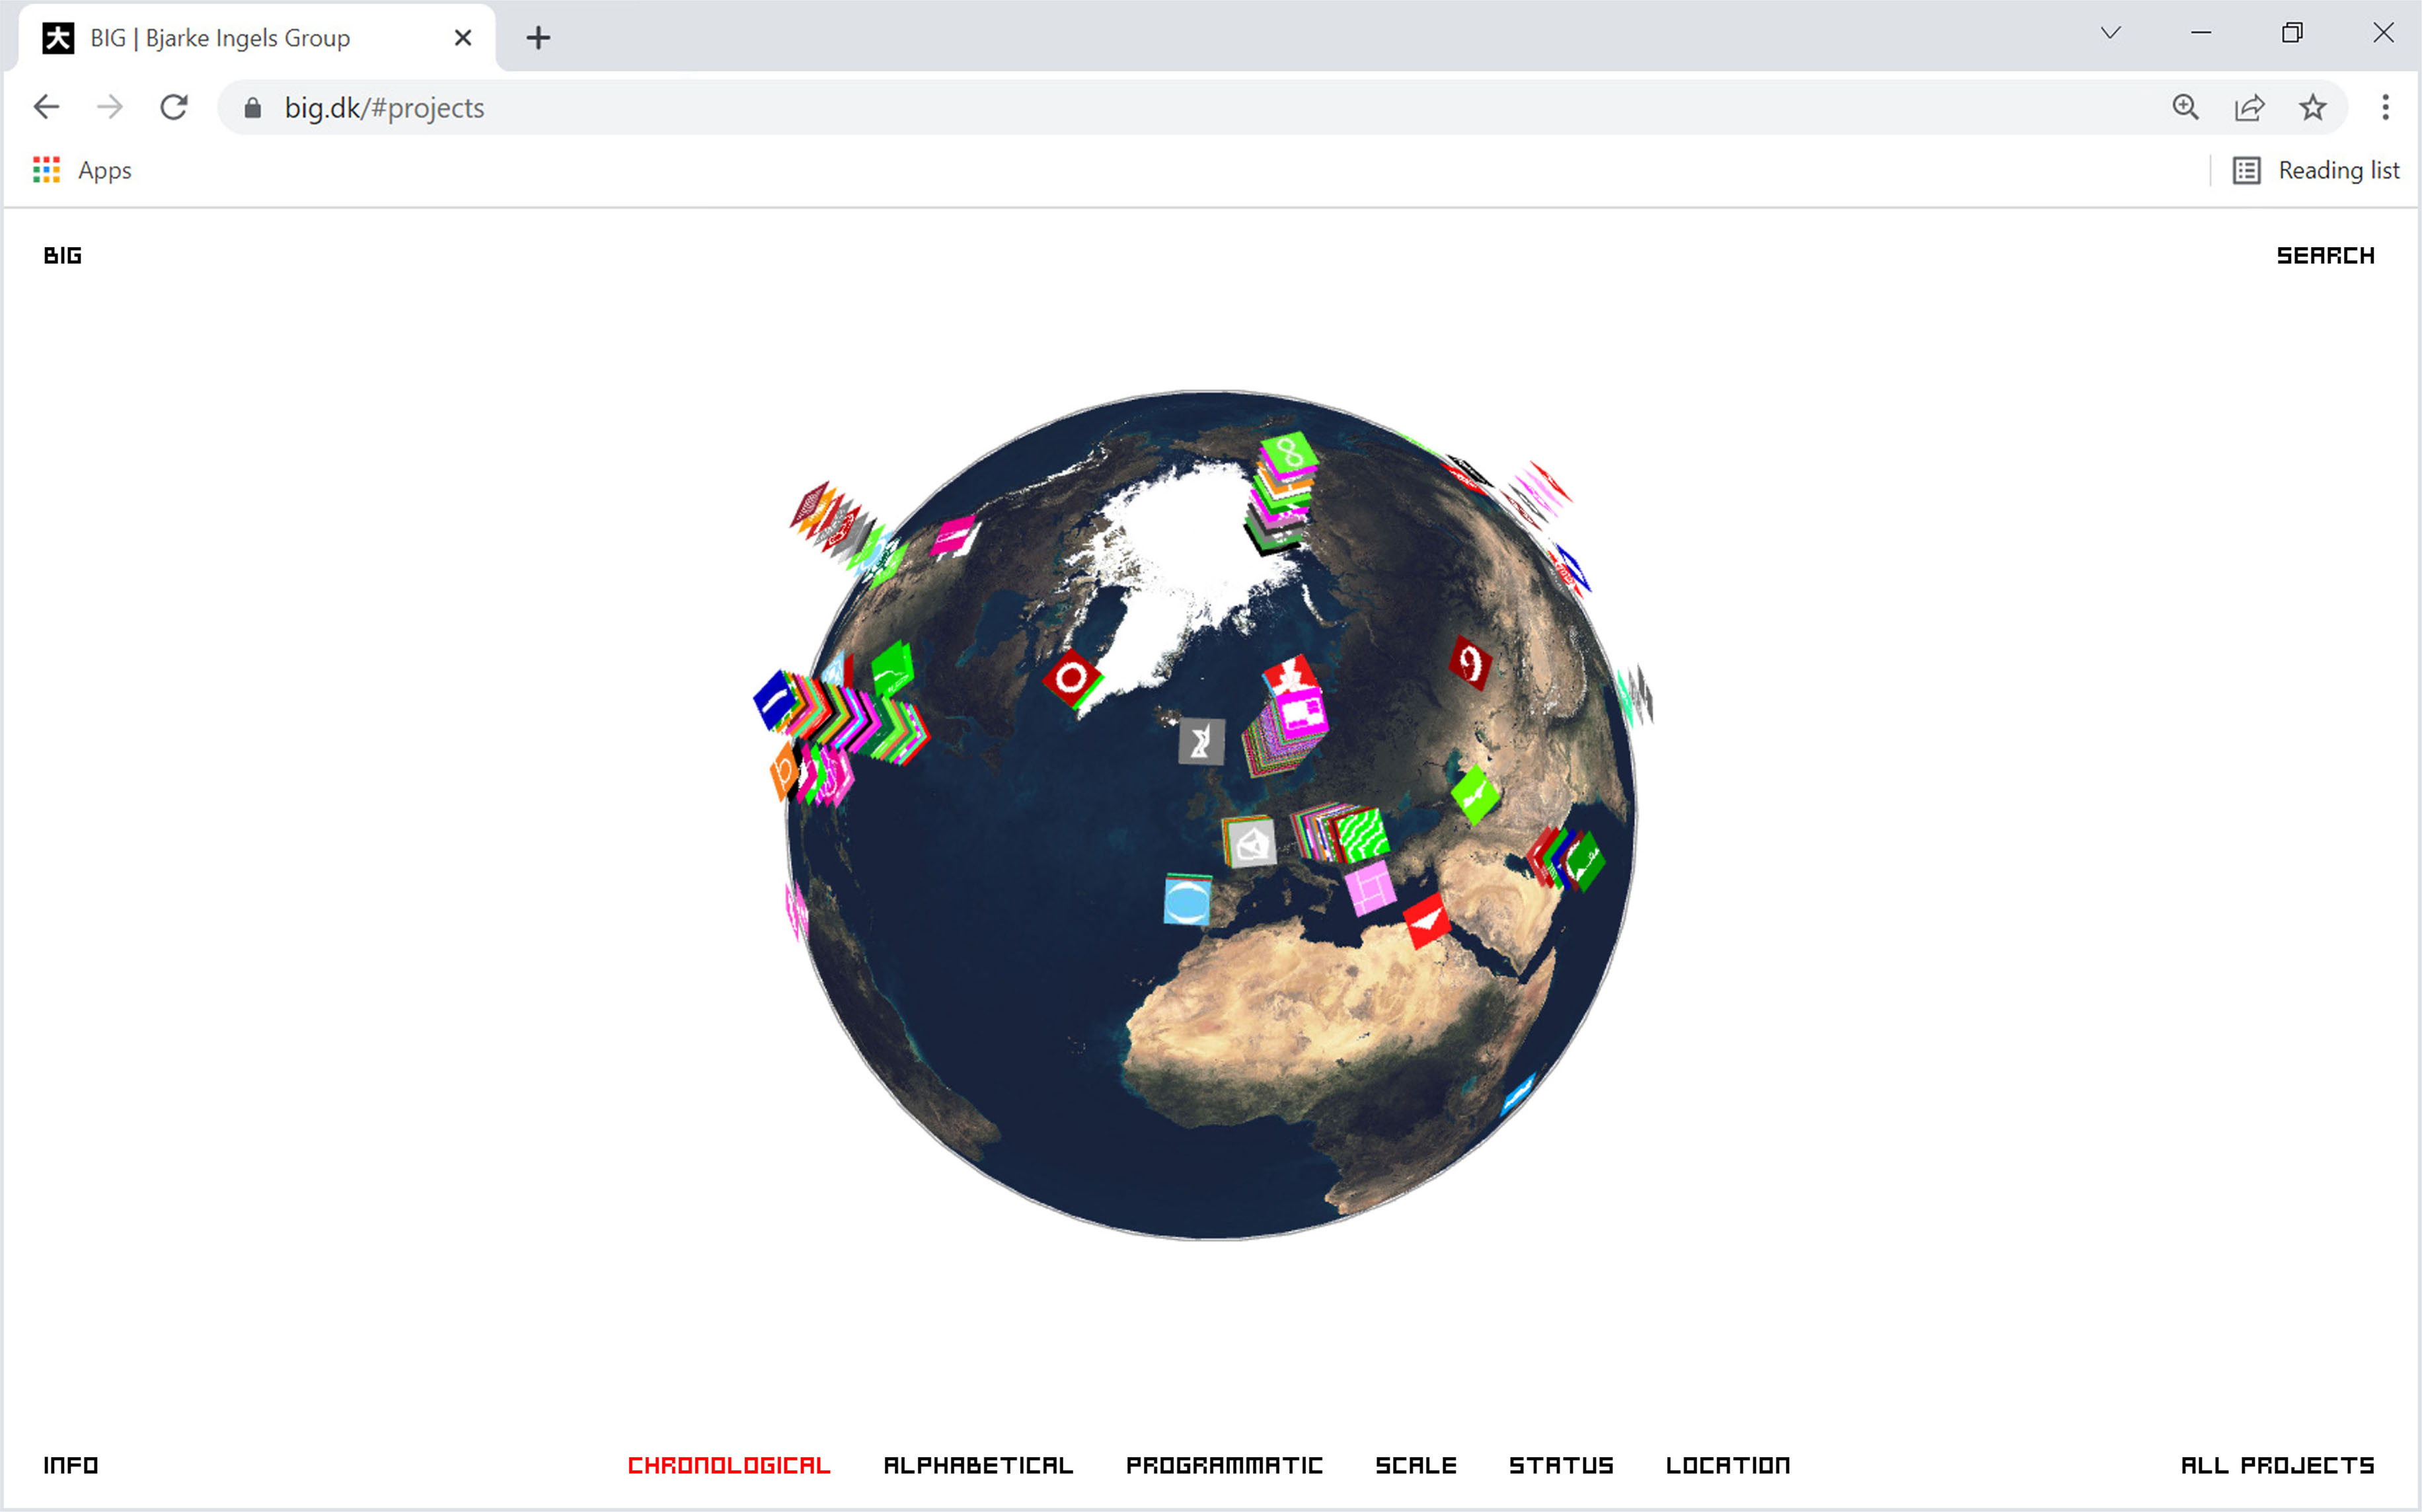Click the Info link
This screenshot has width=2422, height=1512.
click(70, 1465)
